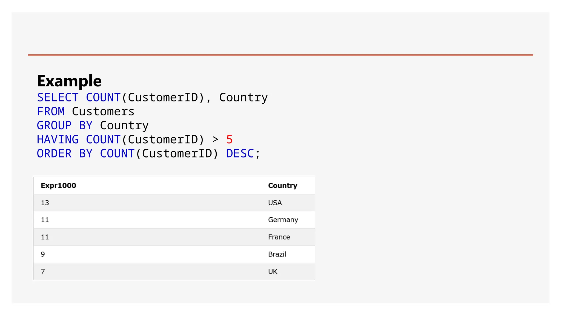The width and height of the screenshot is (561, 315).
Task: Click the ORDER BY keyword
Action: (65, 154)
